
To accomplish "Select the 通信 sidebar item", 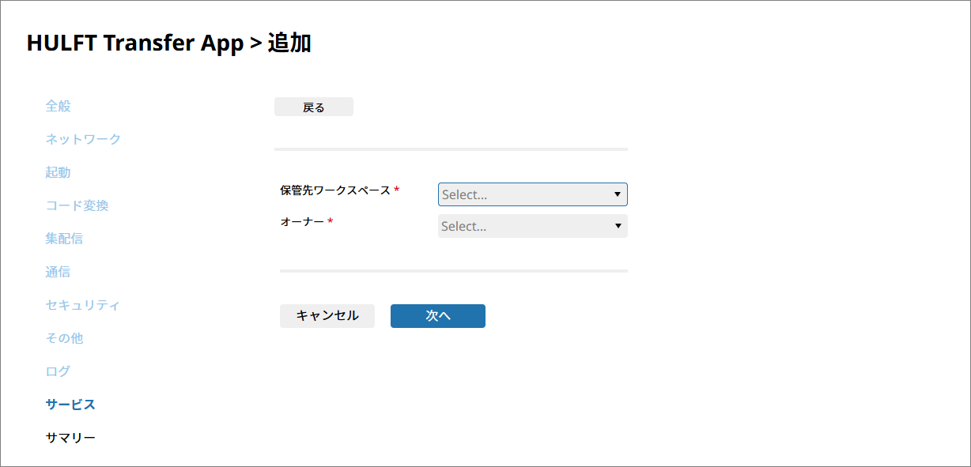I will pyautogui.click(x=59, y=272).
